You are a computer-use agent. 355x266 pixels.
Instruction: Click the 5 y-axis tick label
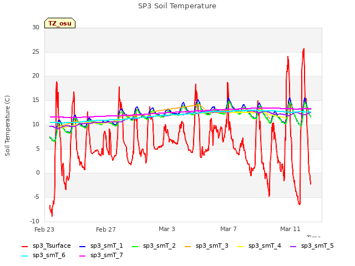tap(38, 149)
